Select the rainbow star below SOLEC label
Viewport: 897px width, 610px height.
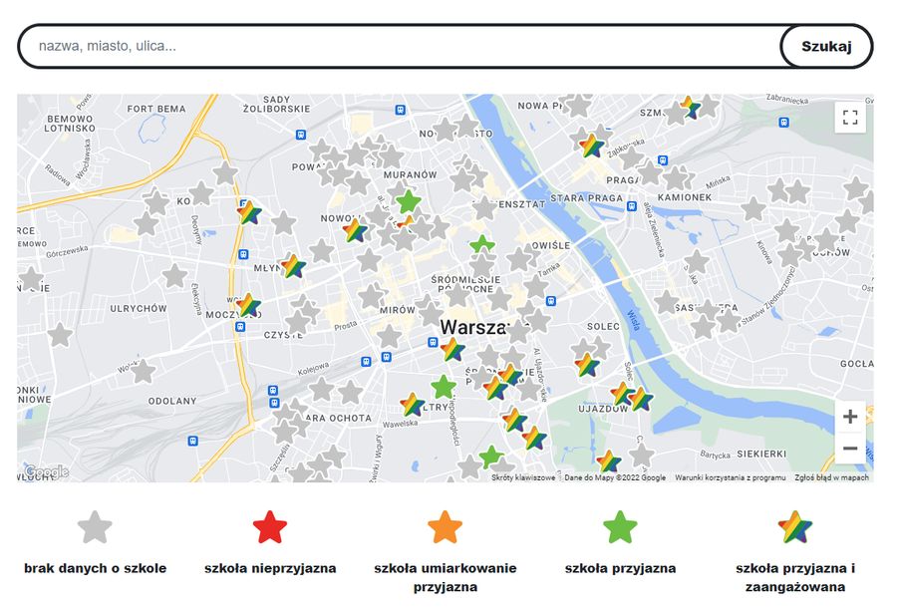click(587, 365)
